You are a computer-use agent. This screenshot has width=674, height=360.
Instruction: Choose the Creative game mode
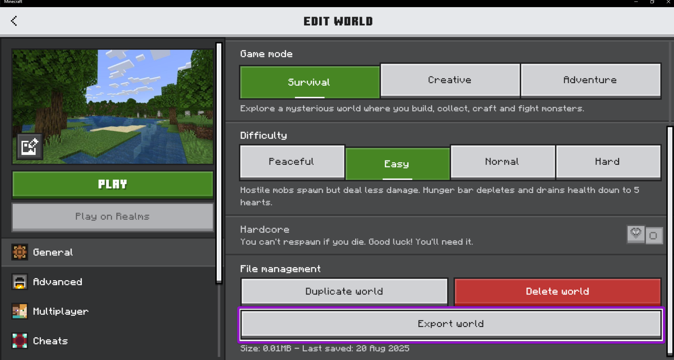pos(449,80)
